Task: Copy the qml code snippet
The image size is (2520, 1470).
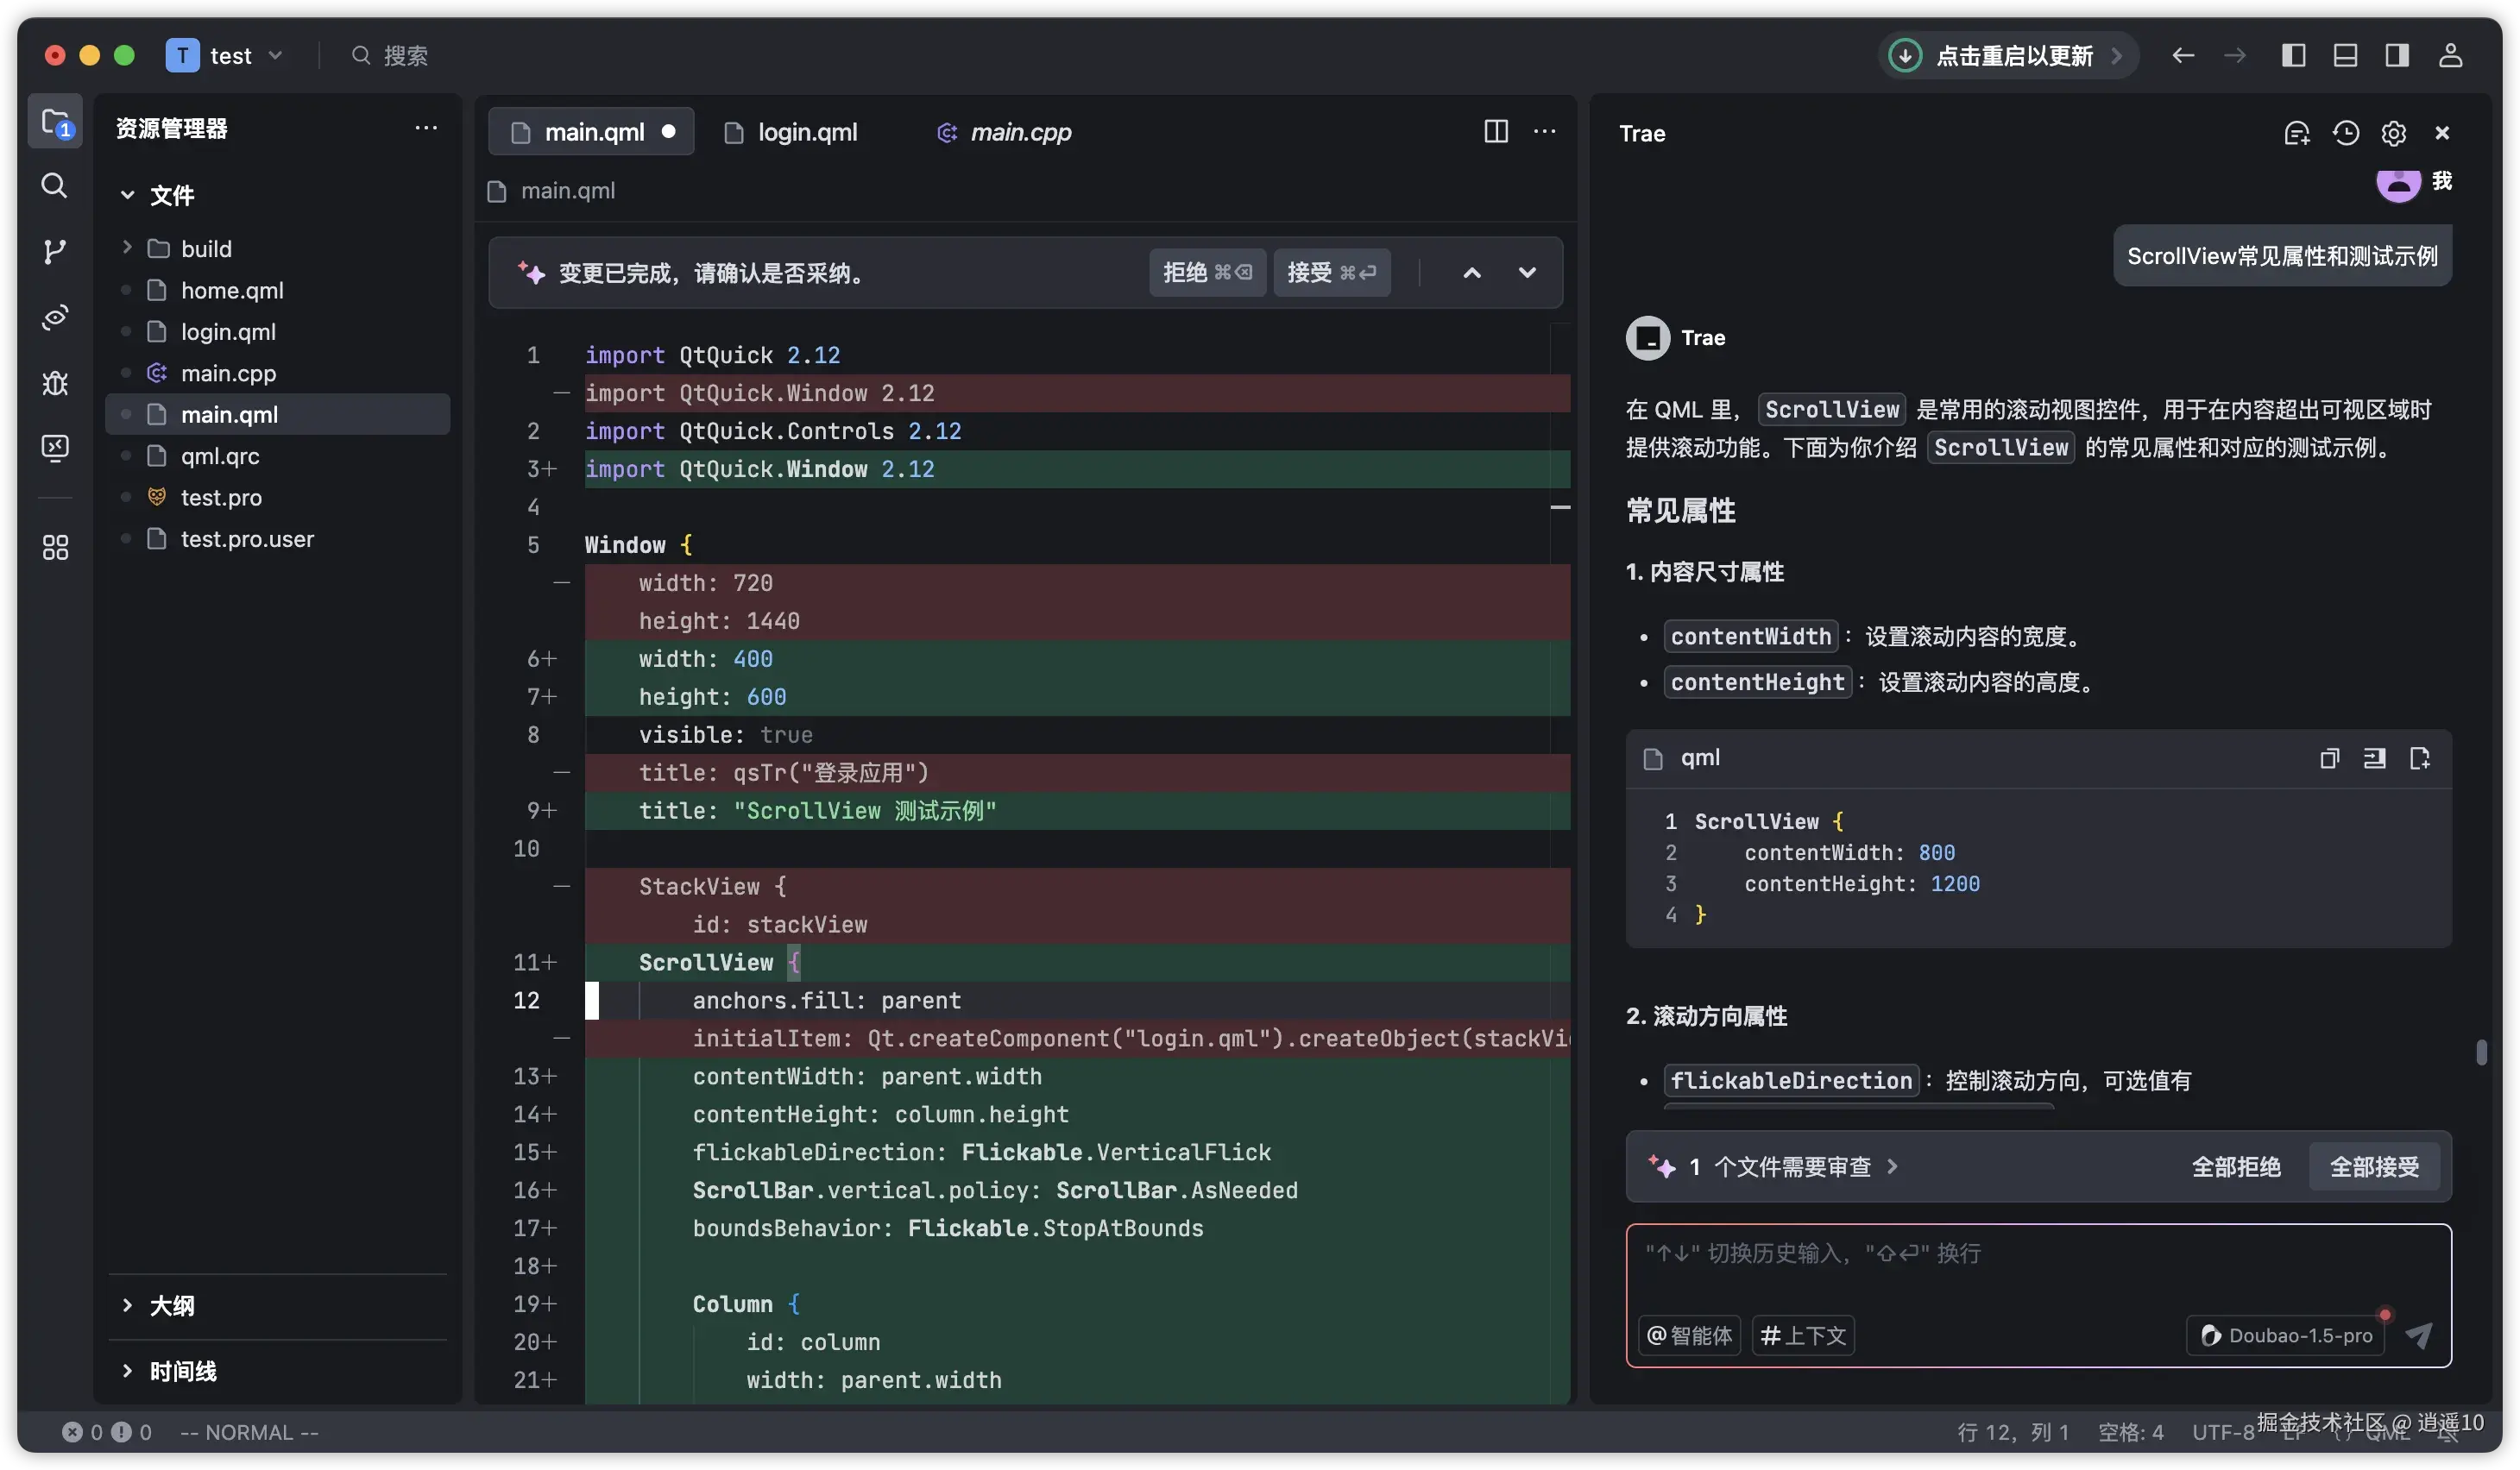Action: (x=2329, y=758)
